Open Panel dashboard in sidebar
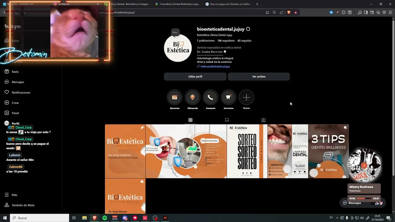Image resolution: width=395 pixels, height=222 pixels. point(12,113)
